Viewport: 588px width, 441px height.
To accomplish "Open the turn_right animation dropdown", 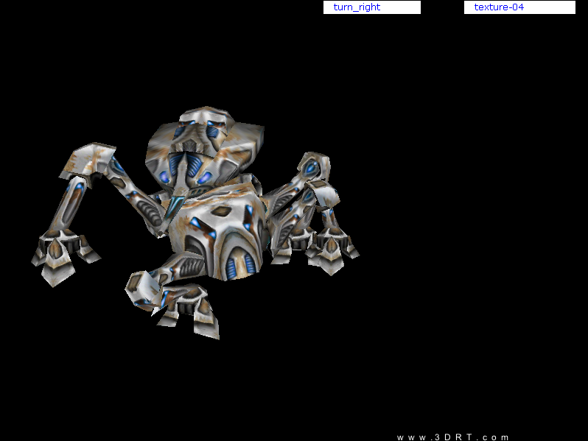I will [x=372, y=7].
